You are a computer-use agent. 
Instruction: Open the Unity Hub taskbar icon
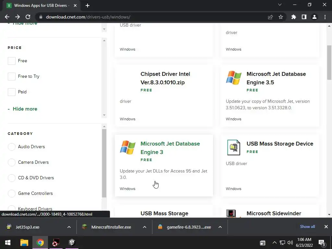[x=72, y=243]
